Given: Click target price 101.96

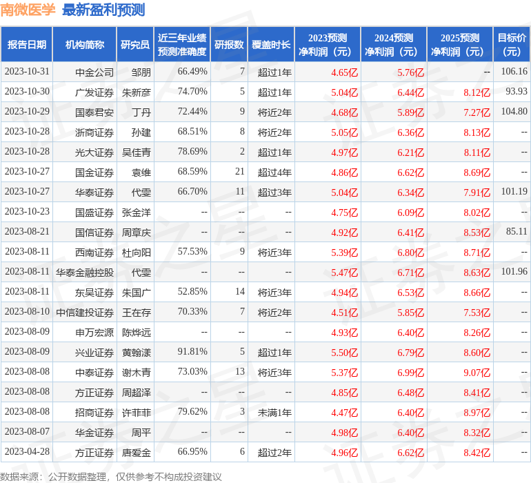Looking at the screenshot, I should coord(514,271).
